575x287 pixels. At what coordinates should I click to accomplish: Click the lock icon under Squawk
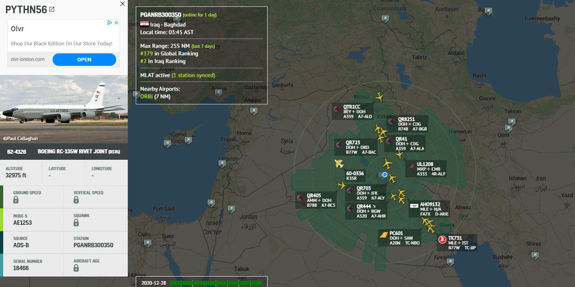[x=76, y=222]
